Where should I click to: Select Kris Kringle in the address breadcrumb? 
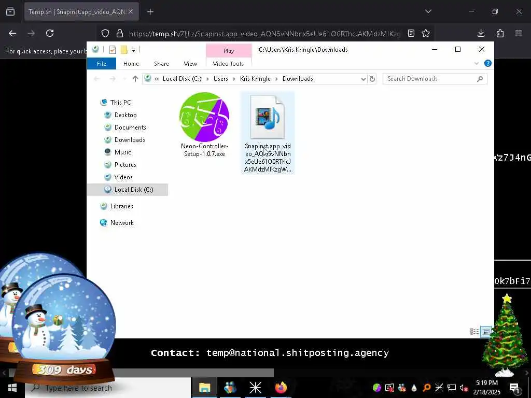point(255,79)
